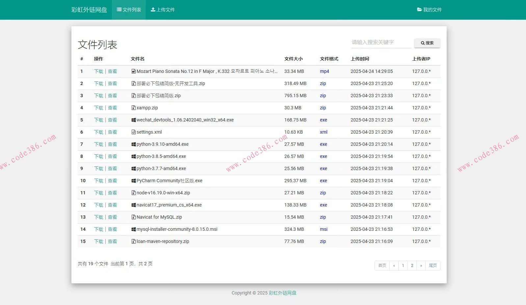Screen dimensions: 526x305
Task: Click the video file icon beside Mozart Piano Sonata
Action: (x=133, y=71)
